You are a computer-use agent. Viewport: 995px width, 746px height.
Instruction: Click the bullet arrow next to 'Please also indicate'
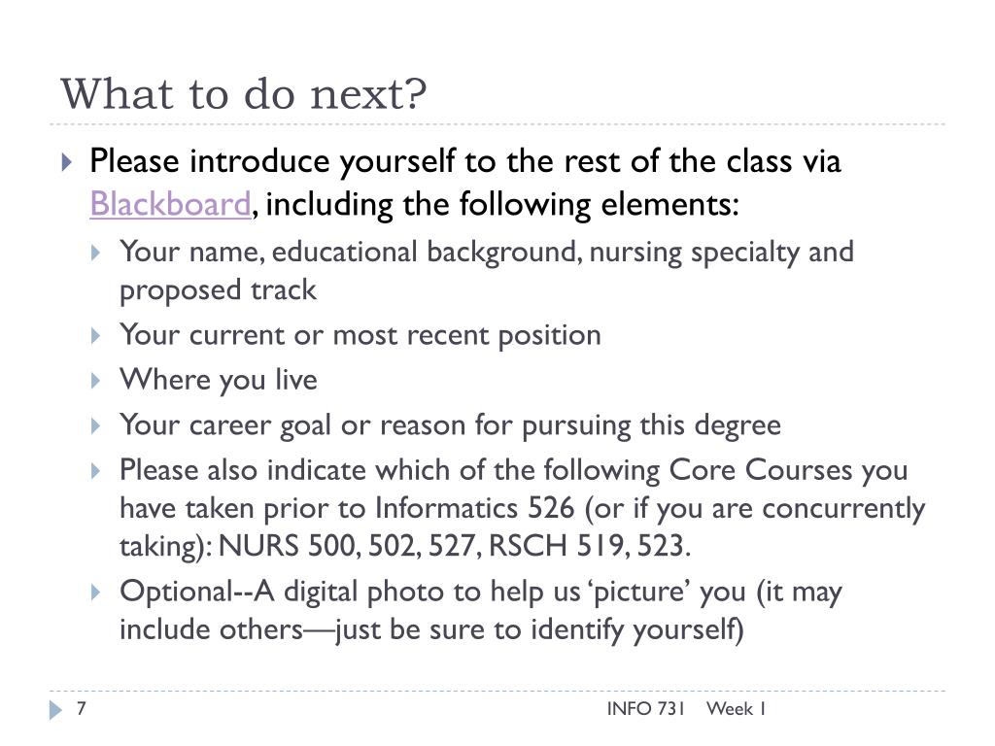coord(96,471)
